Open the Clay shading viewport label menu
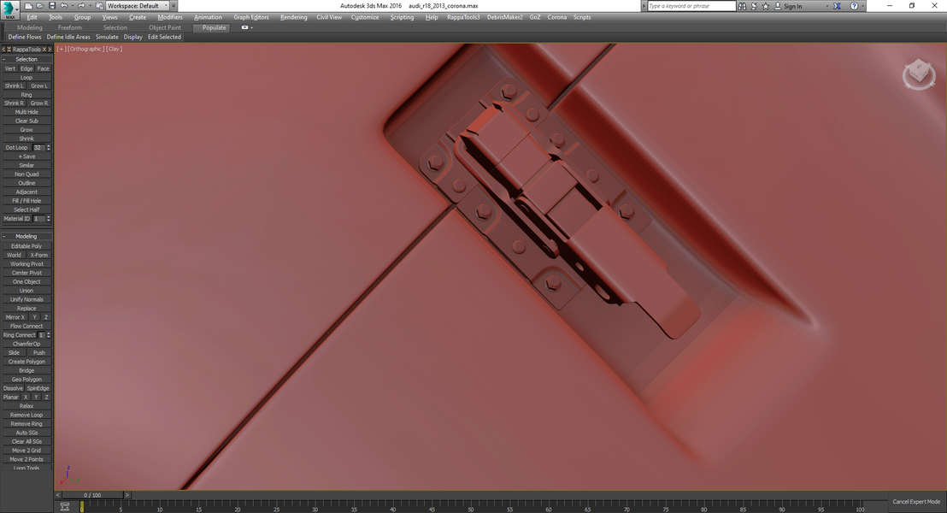Screen dimensions: 947x513 (115, 49)
